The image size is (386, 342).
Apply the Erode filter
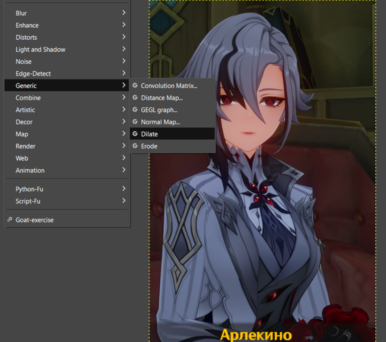tap(172, 146)
